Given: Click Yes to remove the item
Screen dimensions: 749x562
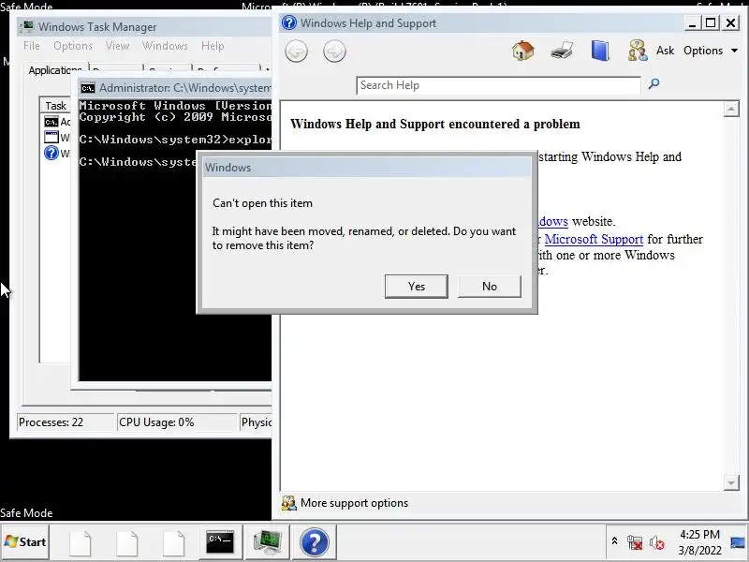Looking at the screenshot, I should [416, 287].
